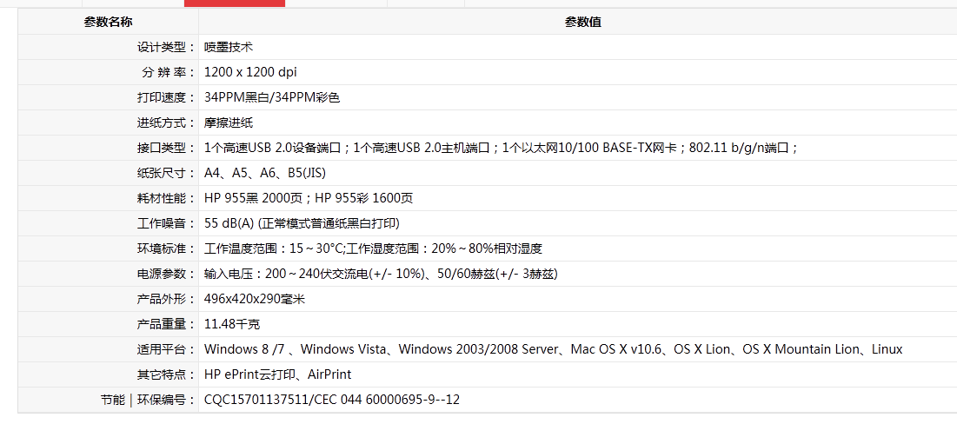Select the 纸张尺寸 label
The image size is (957, 424).
tap(165, 173)
